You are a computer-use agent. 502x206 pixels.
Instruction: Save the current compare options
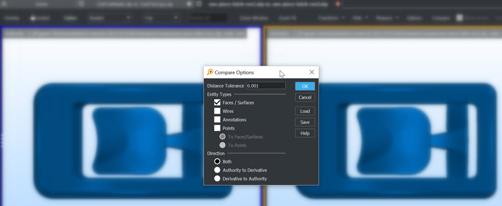point(305,122)
